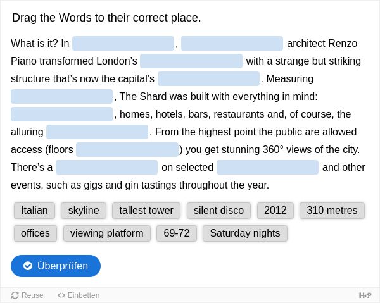Choose the 'silent disco' word chip
Image resolution: width=380 pixels, height=303 pixels.
pos(218,210)
